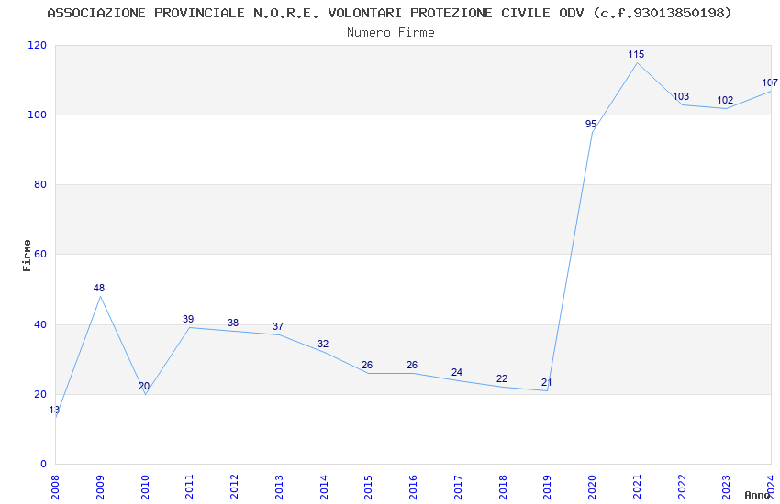Select the x-axis year 2013
The width and height of the screenshot is (780, 504).
[279, 487]
